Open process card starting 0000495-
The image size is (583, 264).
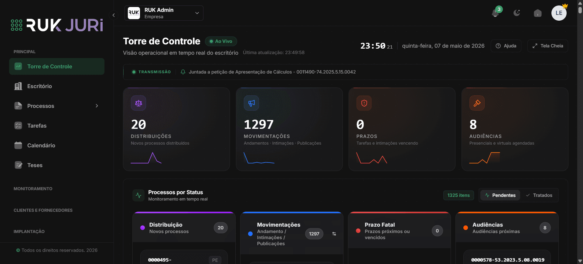(x=184, y=257)
